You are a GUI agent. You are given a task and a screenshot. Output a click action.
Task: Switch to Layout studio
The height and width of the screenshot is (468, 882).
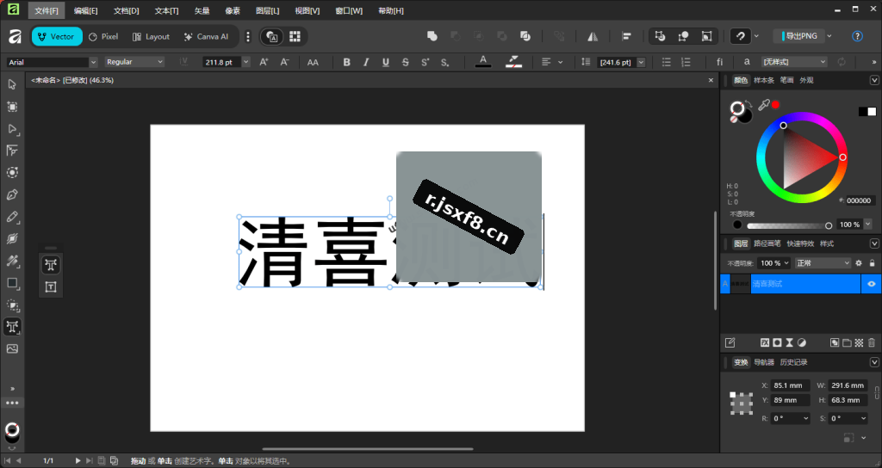click(x=151, y=36)
